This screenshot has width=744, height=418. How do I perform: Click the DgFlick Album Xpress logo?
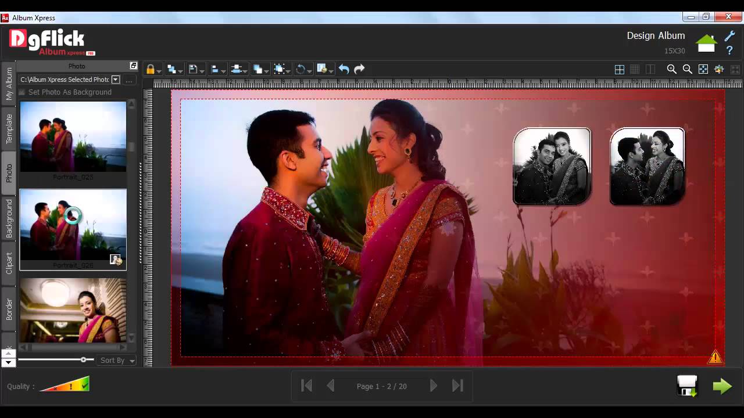click(51, 42)
